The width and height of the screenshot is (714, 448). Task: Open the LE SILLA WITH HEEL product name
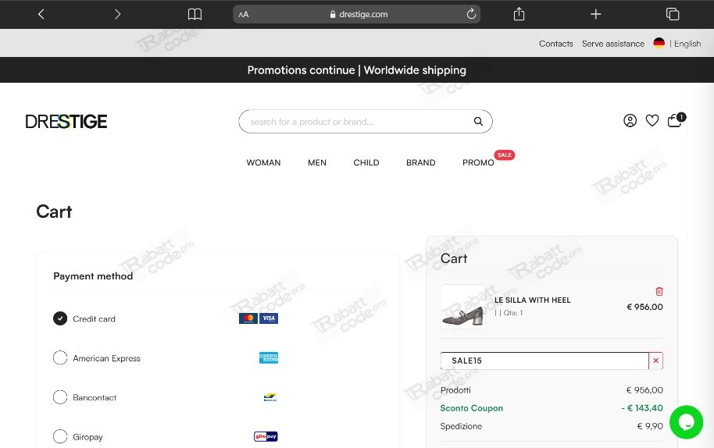pos(532,300)
